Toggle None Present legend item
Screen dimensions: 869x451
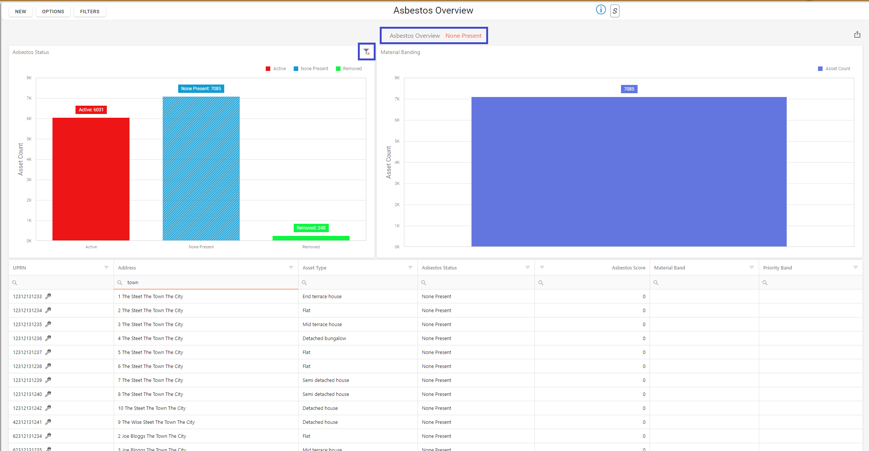[311, 69]
